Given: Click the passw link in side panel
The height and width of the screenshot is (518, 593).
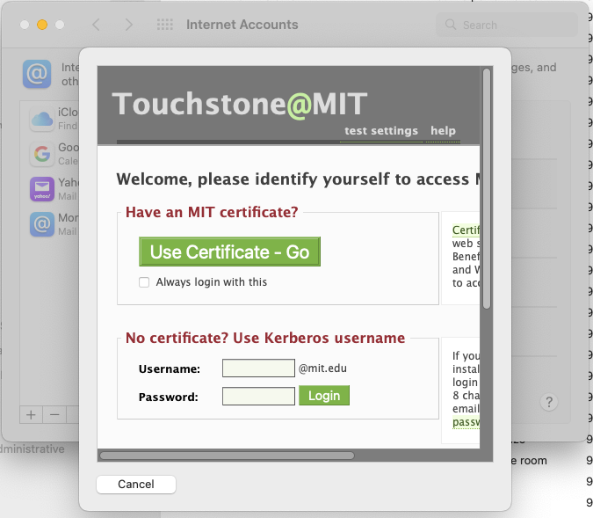Looking at the screenshot, I should click(466, 422).
